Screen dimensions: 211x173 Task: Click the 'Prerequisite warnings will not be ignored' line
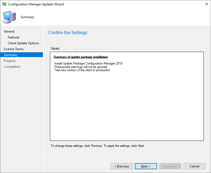tap(81, 67)
